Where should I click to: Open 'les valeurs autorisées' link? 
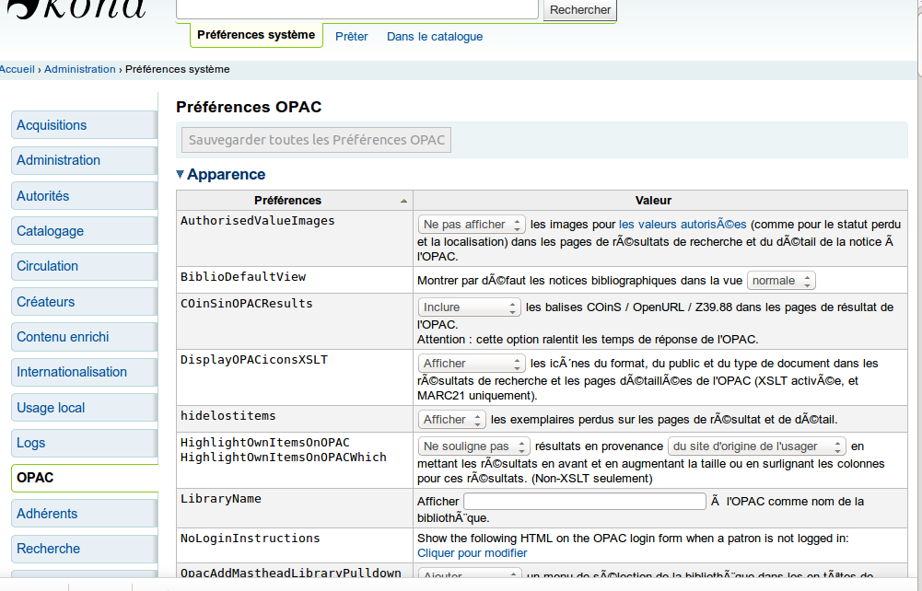click(682, 225)
